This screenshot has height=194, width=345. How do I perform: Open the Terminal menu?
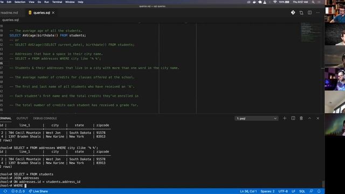click(x=57, y=2)
